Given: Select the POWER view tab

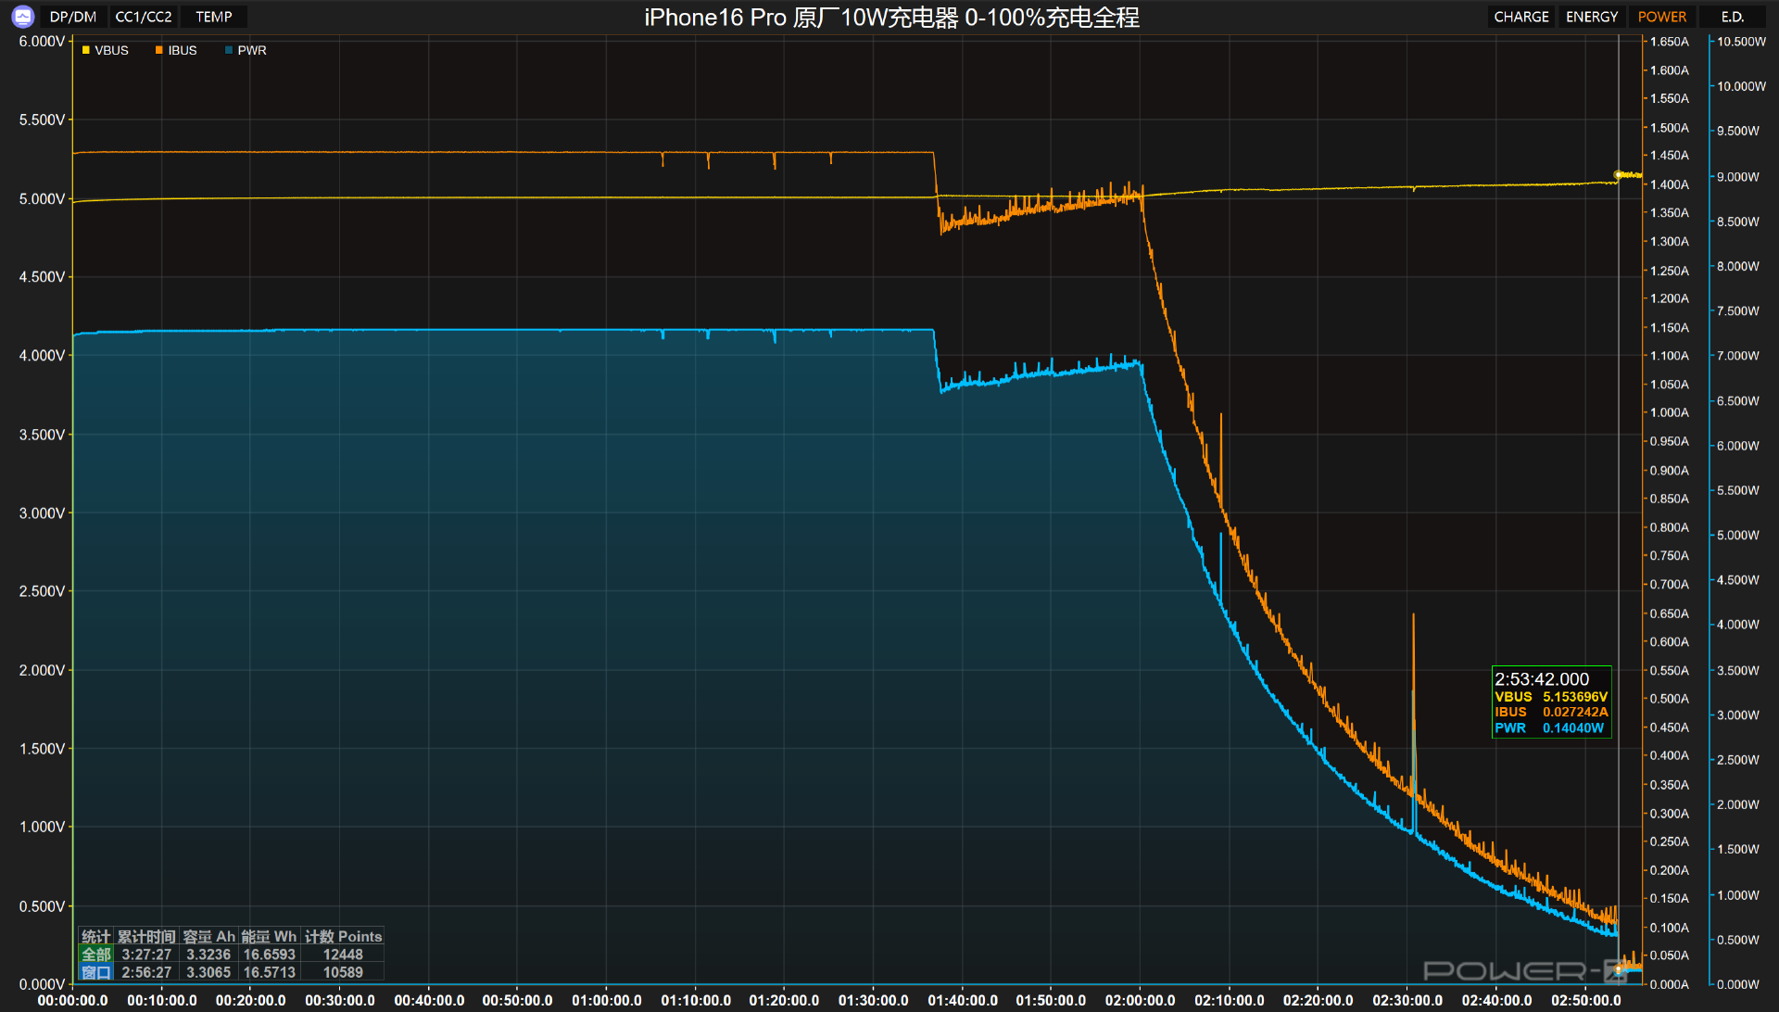Looking at the screenshot, I should coord(1662,17).
